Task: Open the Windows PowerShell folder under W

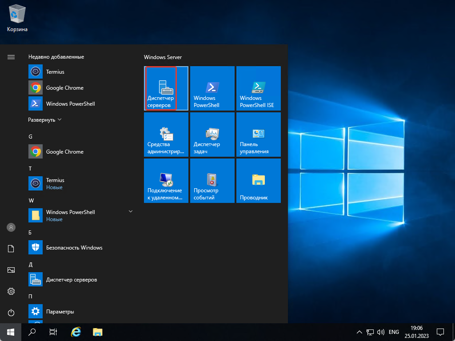Action: click(81, 215)
